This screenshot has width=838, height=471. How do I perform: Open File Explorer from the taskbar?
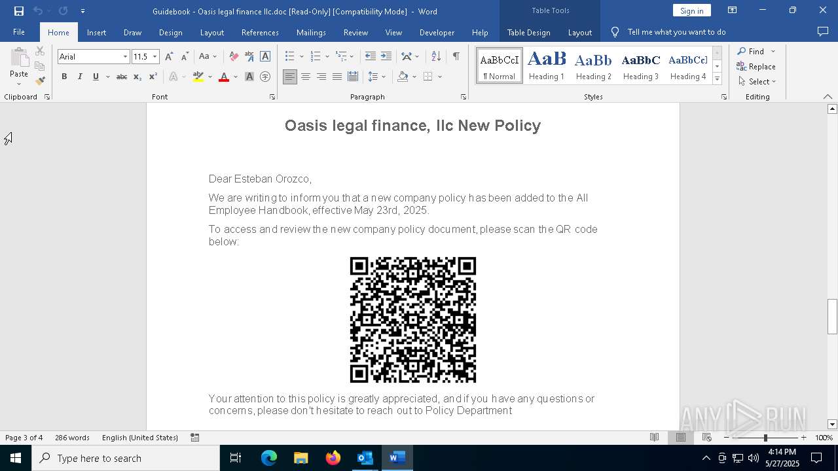point(301,458)
